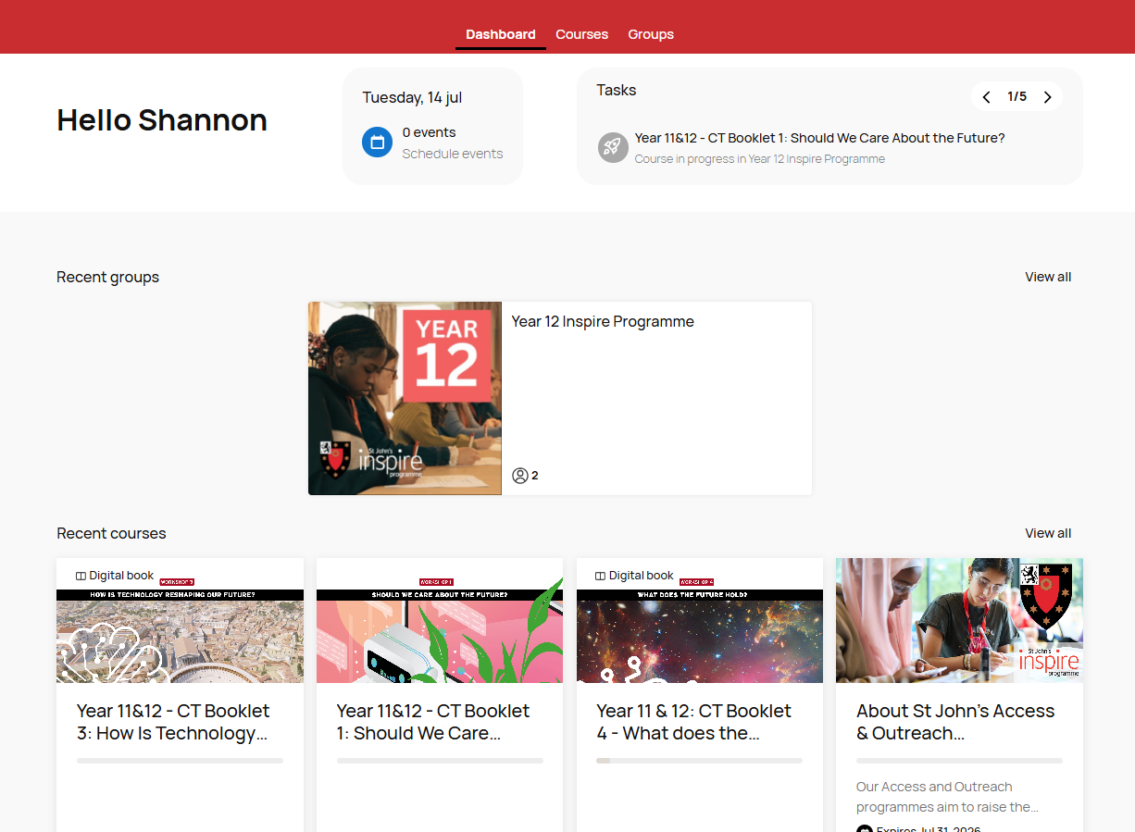Open CT Booklet 4 galaxy thumbnail
Image resolution: width=1135 pixels, height=832 pixels.
[x=700, y=620]
